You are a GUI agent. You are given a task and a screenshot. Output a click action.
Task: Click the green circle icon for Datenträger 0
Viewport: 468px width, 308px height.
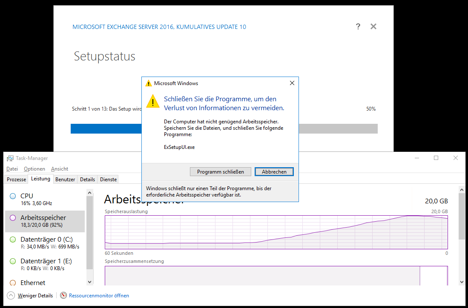point(12,240)
